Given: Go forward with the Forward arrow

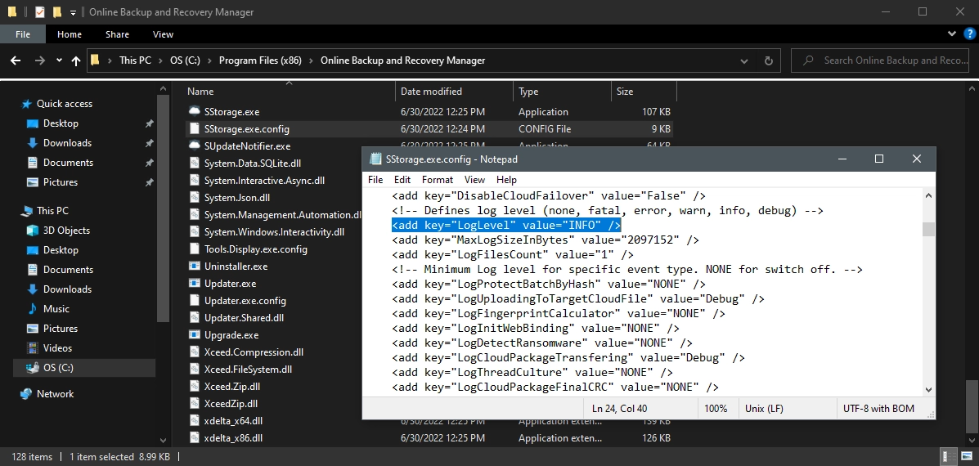Looking at the screenshot, I should tap(39, 60).
